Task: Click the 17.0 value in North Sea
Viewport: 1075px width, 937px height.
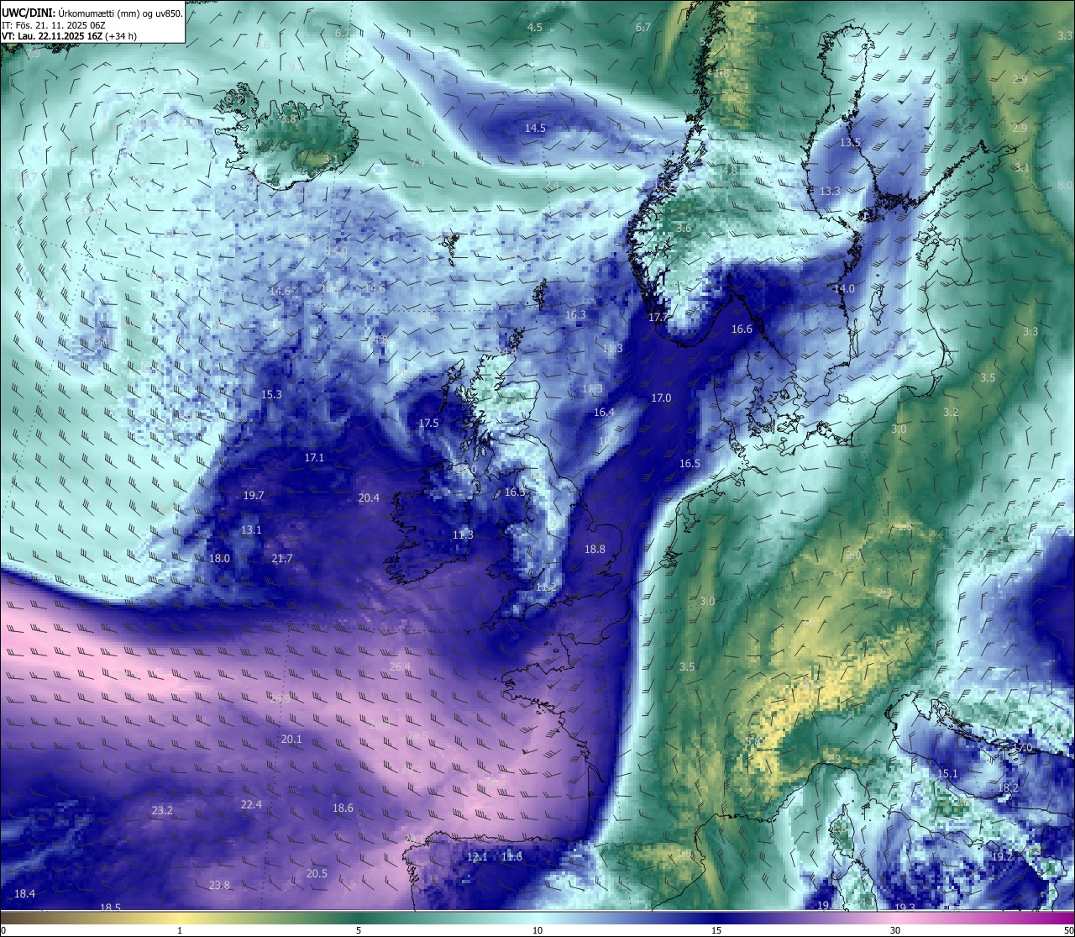Action: pos(661,398)
